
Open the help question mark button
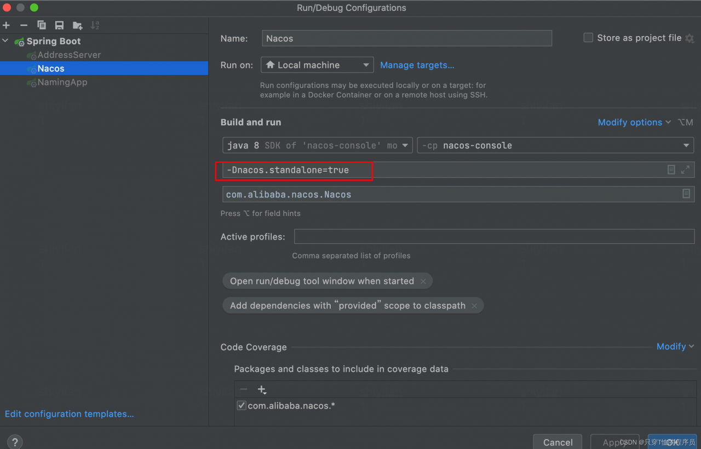pos(15,442)
